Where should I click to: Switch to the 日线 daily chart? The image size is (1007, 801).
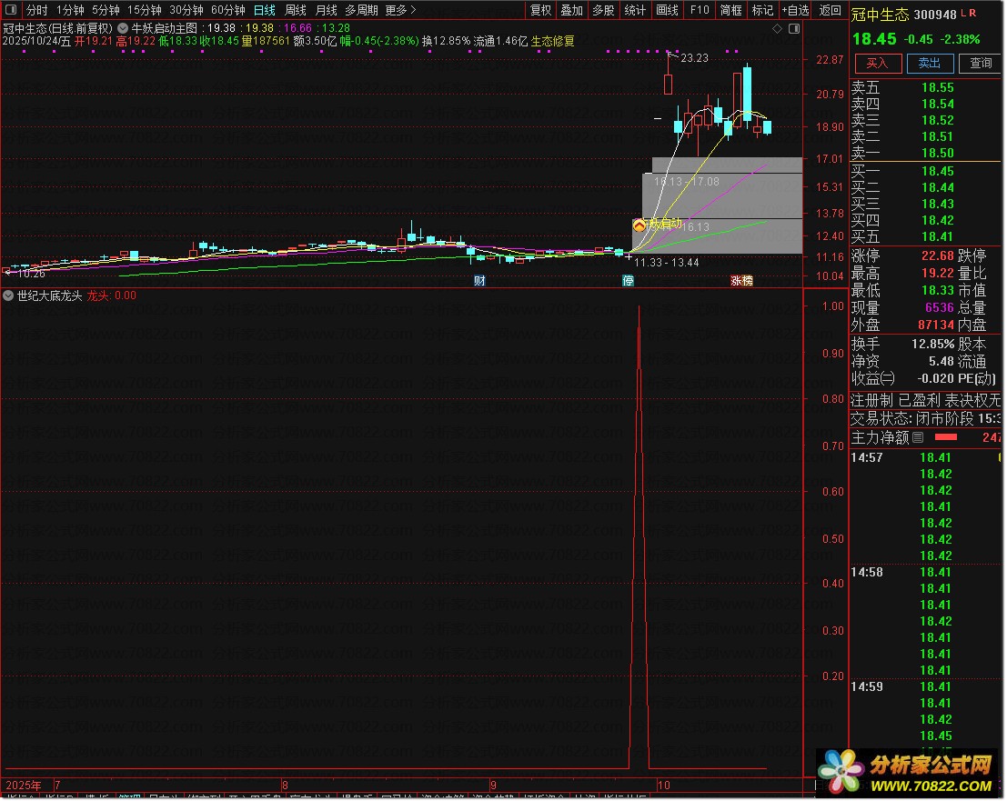(264, 10)
